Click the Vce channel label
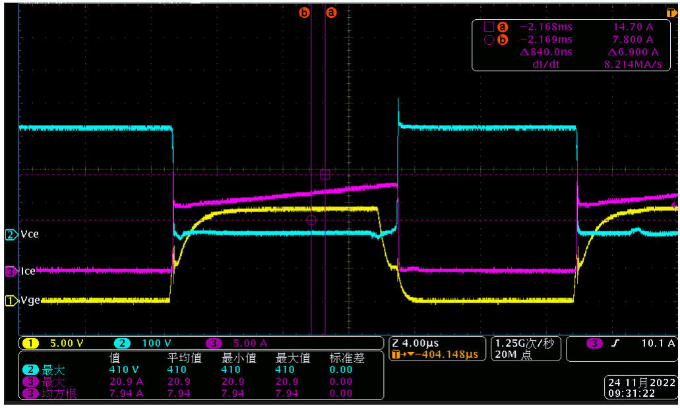 tap(30, 235)
